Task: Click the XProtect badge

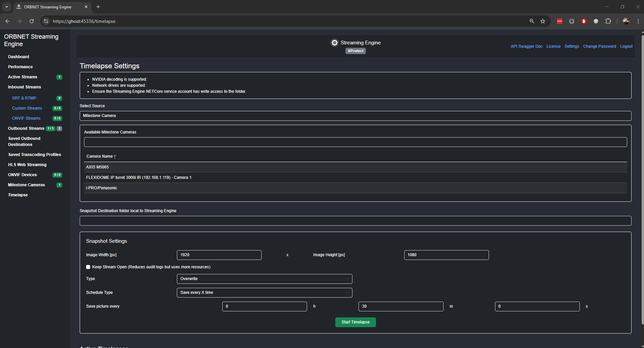Action: [x=355, y=51]
